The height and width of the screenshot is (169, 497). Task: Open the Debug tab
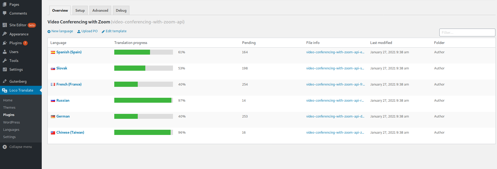[121, 10]
